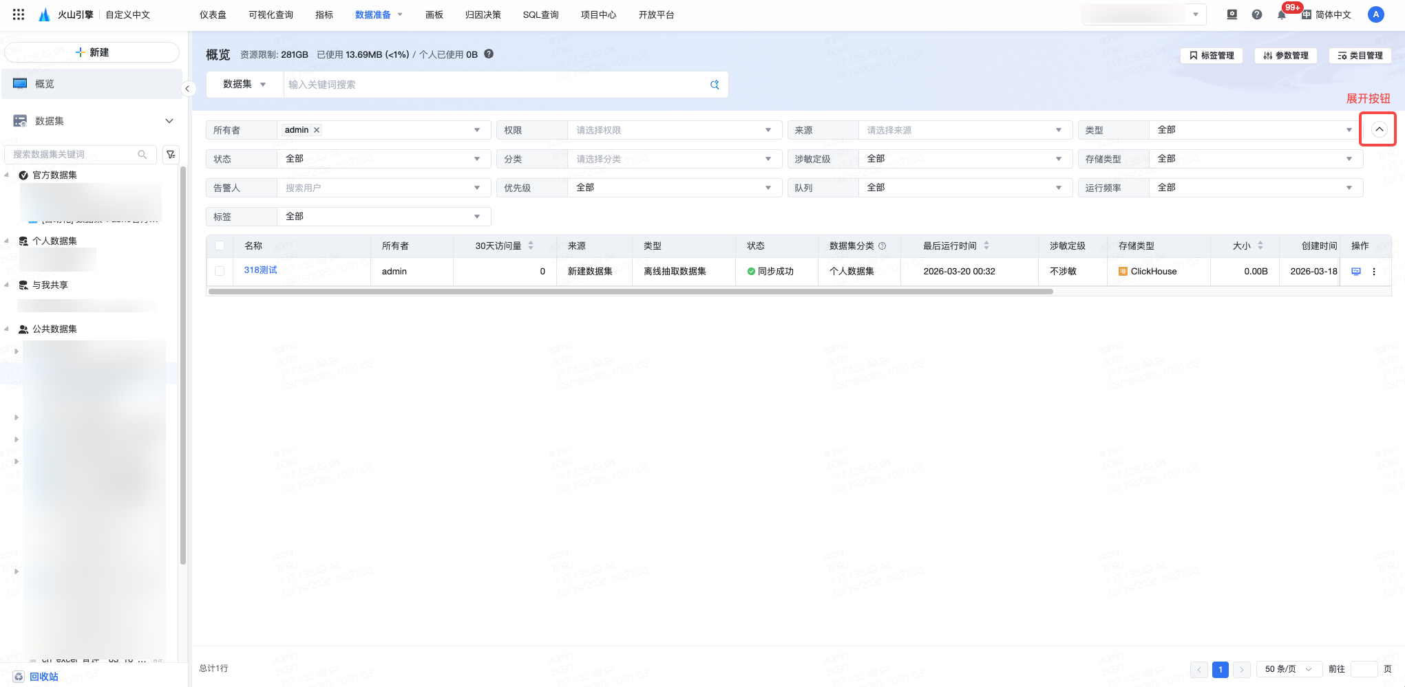Open the 标签 filter dropdown
This screenshot has width=1405, height=687.
383,217
